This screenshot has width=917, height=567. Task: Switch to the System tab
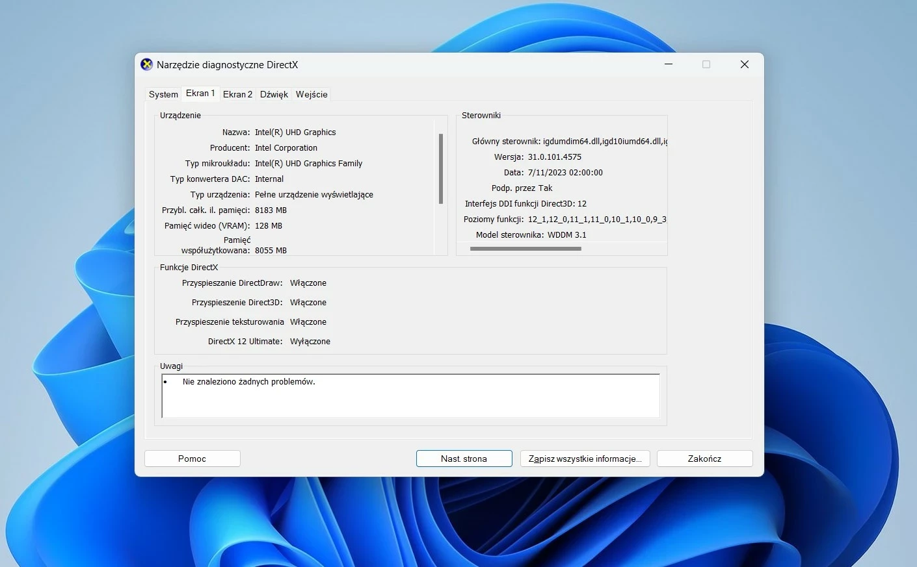pyautogui.click(x=163, y=94)
